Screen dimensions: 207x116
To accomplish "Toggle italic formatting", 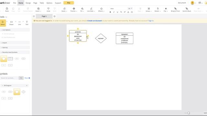I will (x=114, y=12).
